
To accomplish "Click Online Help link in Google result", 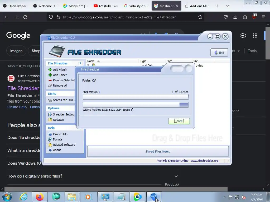I will pyautogui.click(x=17, y=107).
